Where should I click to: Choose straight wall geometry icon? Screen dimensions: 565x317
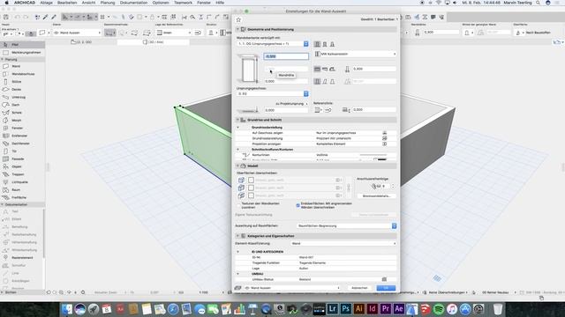click(317, 69)
